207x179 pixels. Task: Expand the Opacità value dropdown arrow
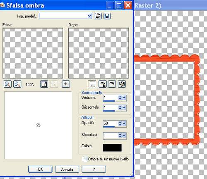pos(124,123)
